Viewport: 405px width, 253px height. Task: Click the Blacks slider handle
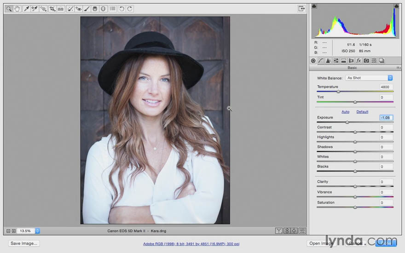click(355, 171)
